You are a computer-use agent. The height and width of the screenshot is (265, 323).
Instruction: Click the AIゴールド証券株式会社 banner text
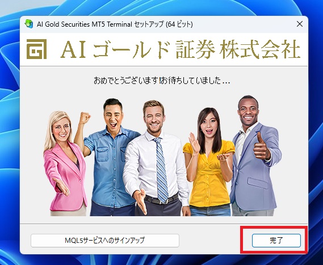coord(181,49)
